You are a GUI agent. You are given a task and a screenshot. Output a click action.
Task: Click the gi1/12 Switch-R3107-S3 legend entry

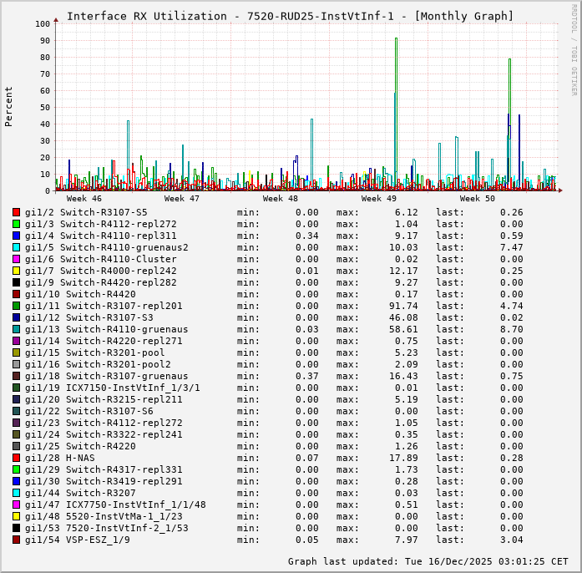[89, 317]
